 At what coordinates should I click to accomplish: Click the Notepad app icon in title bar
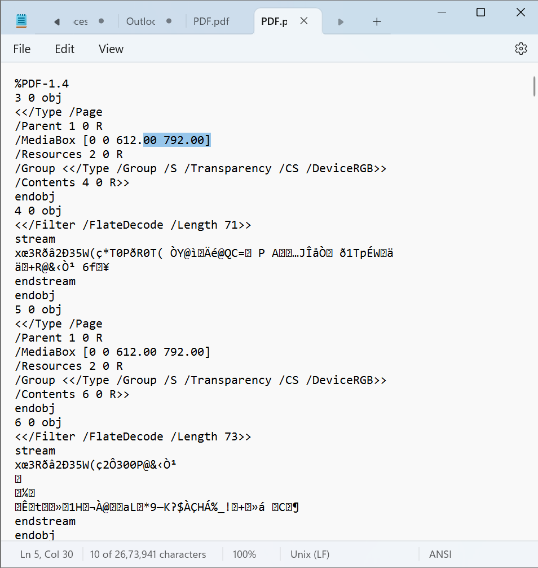coord(21,21)
